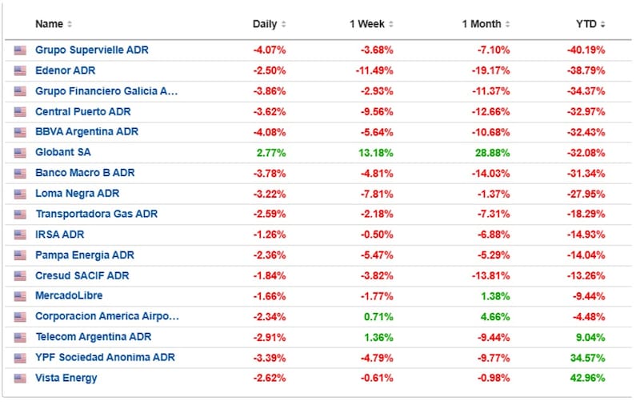Click the flag icon next to Vista Energy
This screenshot has width=640, height=405.
click(19, 378)
